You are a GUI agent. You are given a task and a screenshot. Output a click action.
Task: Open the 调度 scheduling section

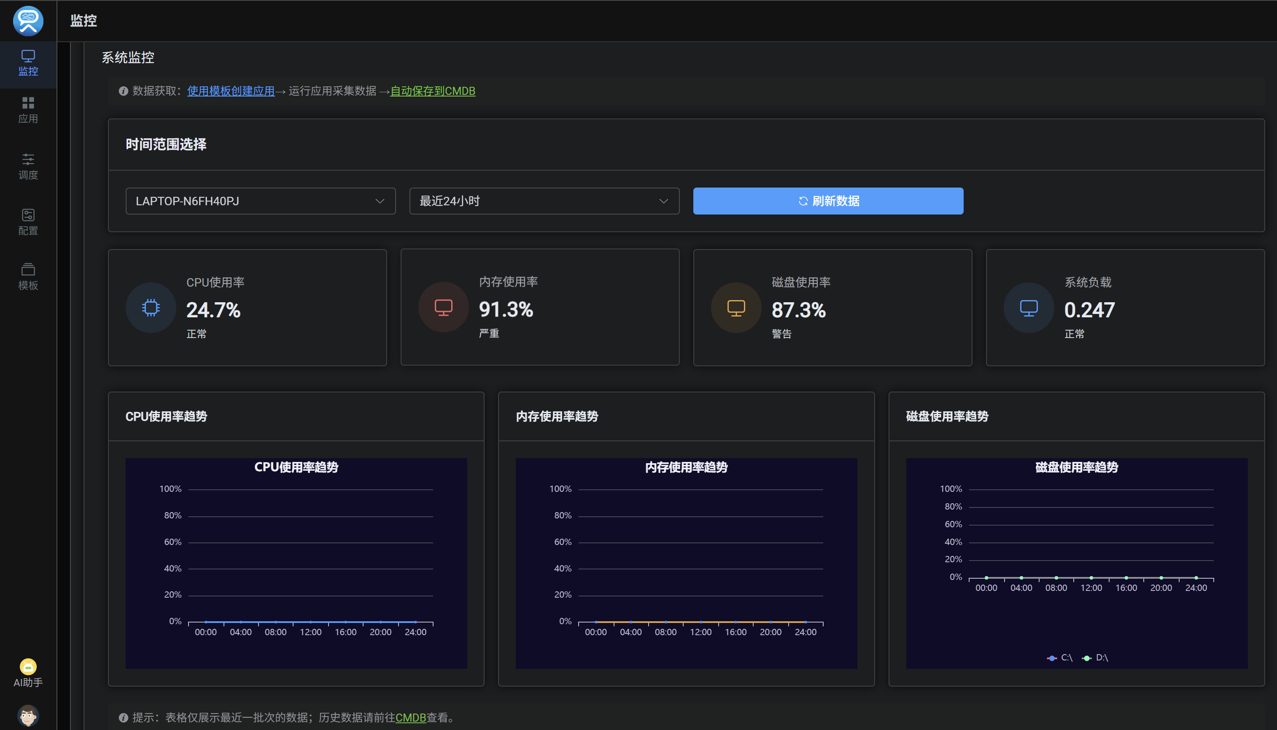coord(28,166)
